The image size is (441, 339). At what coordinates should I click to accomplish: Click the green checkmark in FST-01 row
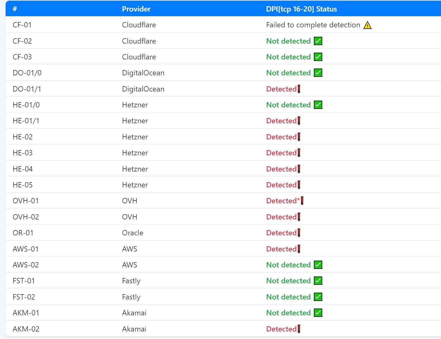318,281
